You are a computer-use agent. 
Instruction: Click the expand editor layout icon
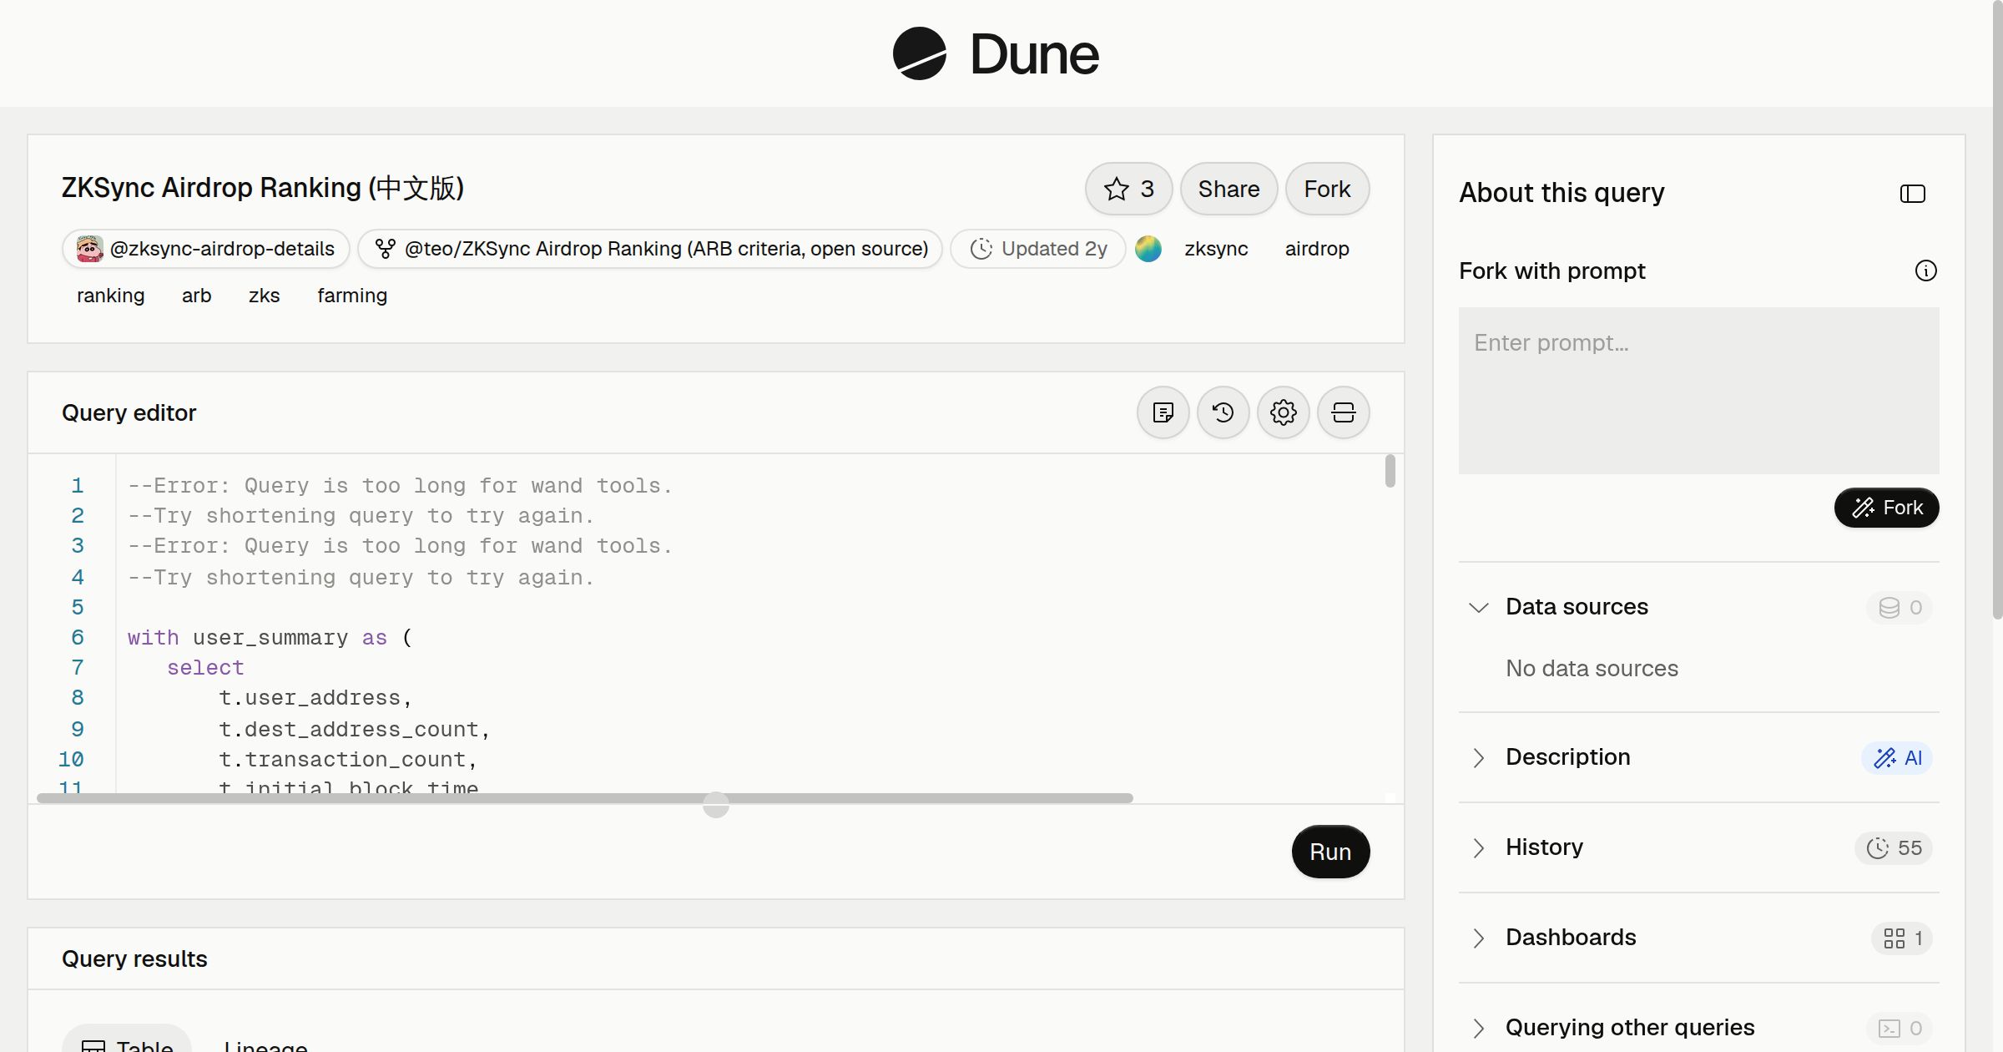coord(1344,412)
